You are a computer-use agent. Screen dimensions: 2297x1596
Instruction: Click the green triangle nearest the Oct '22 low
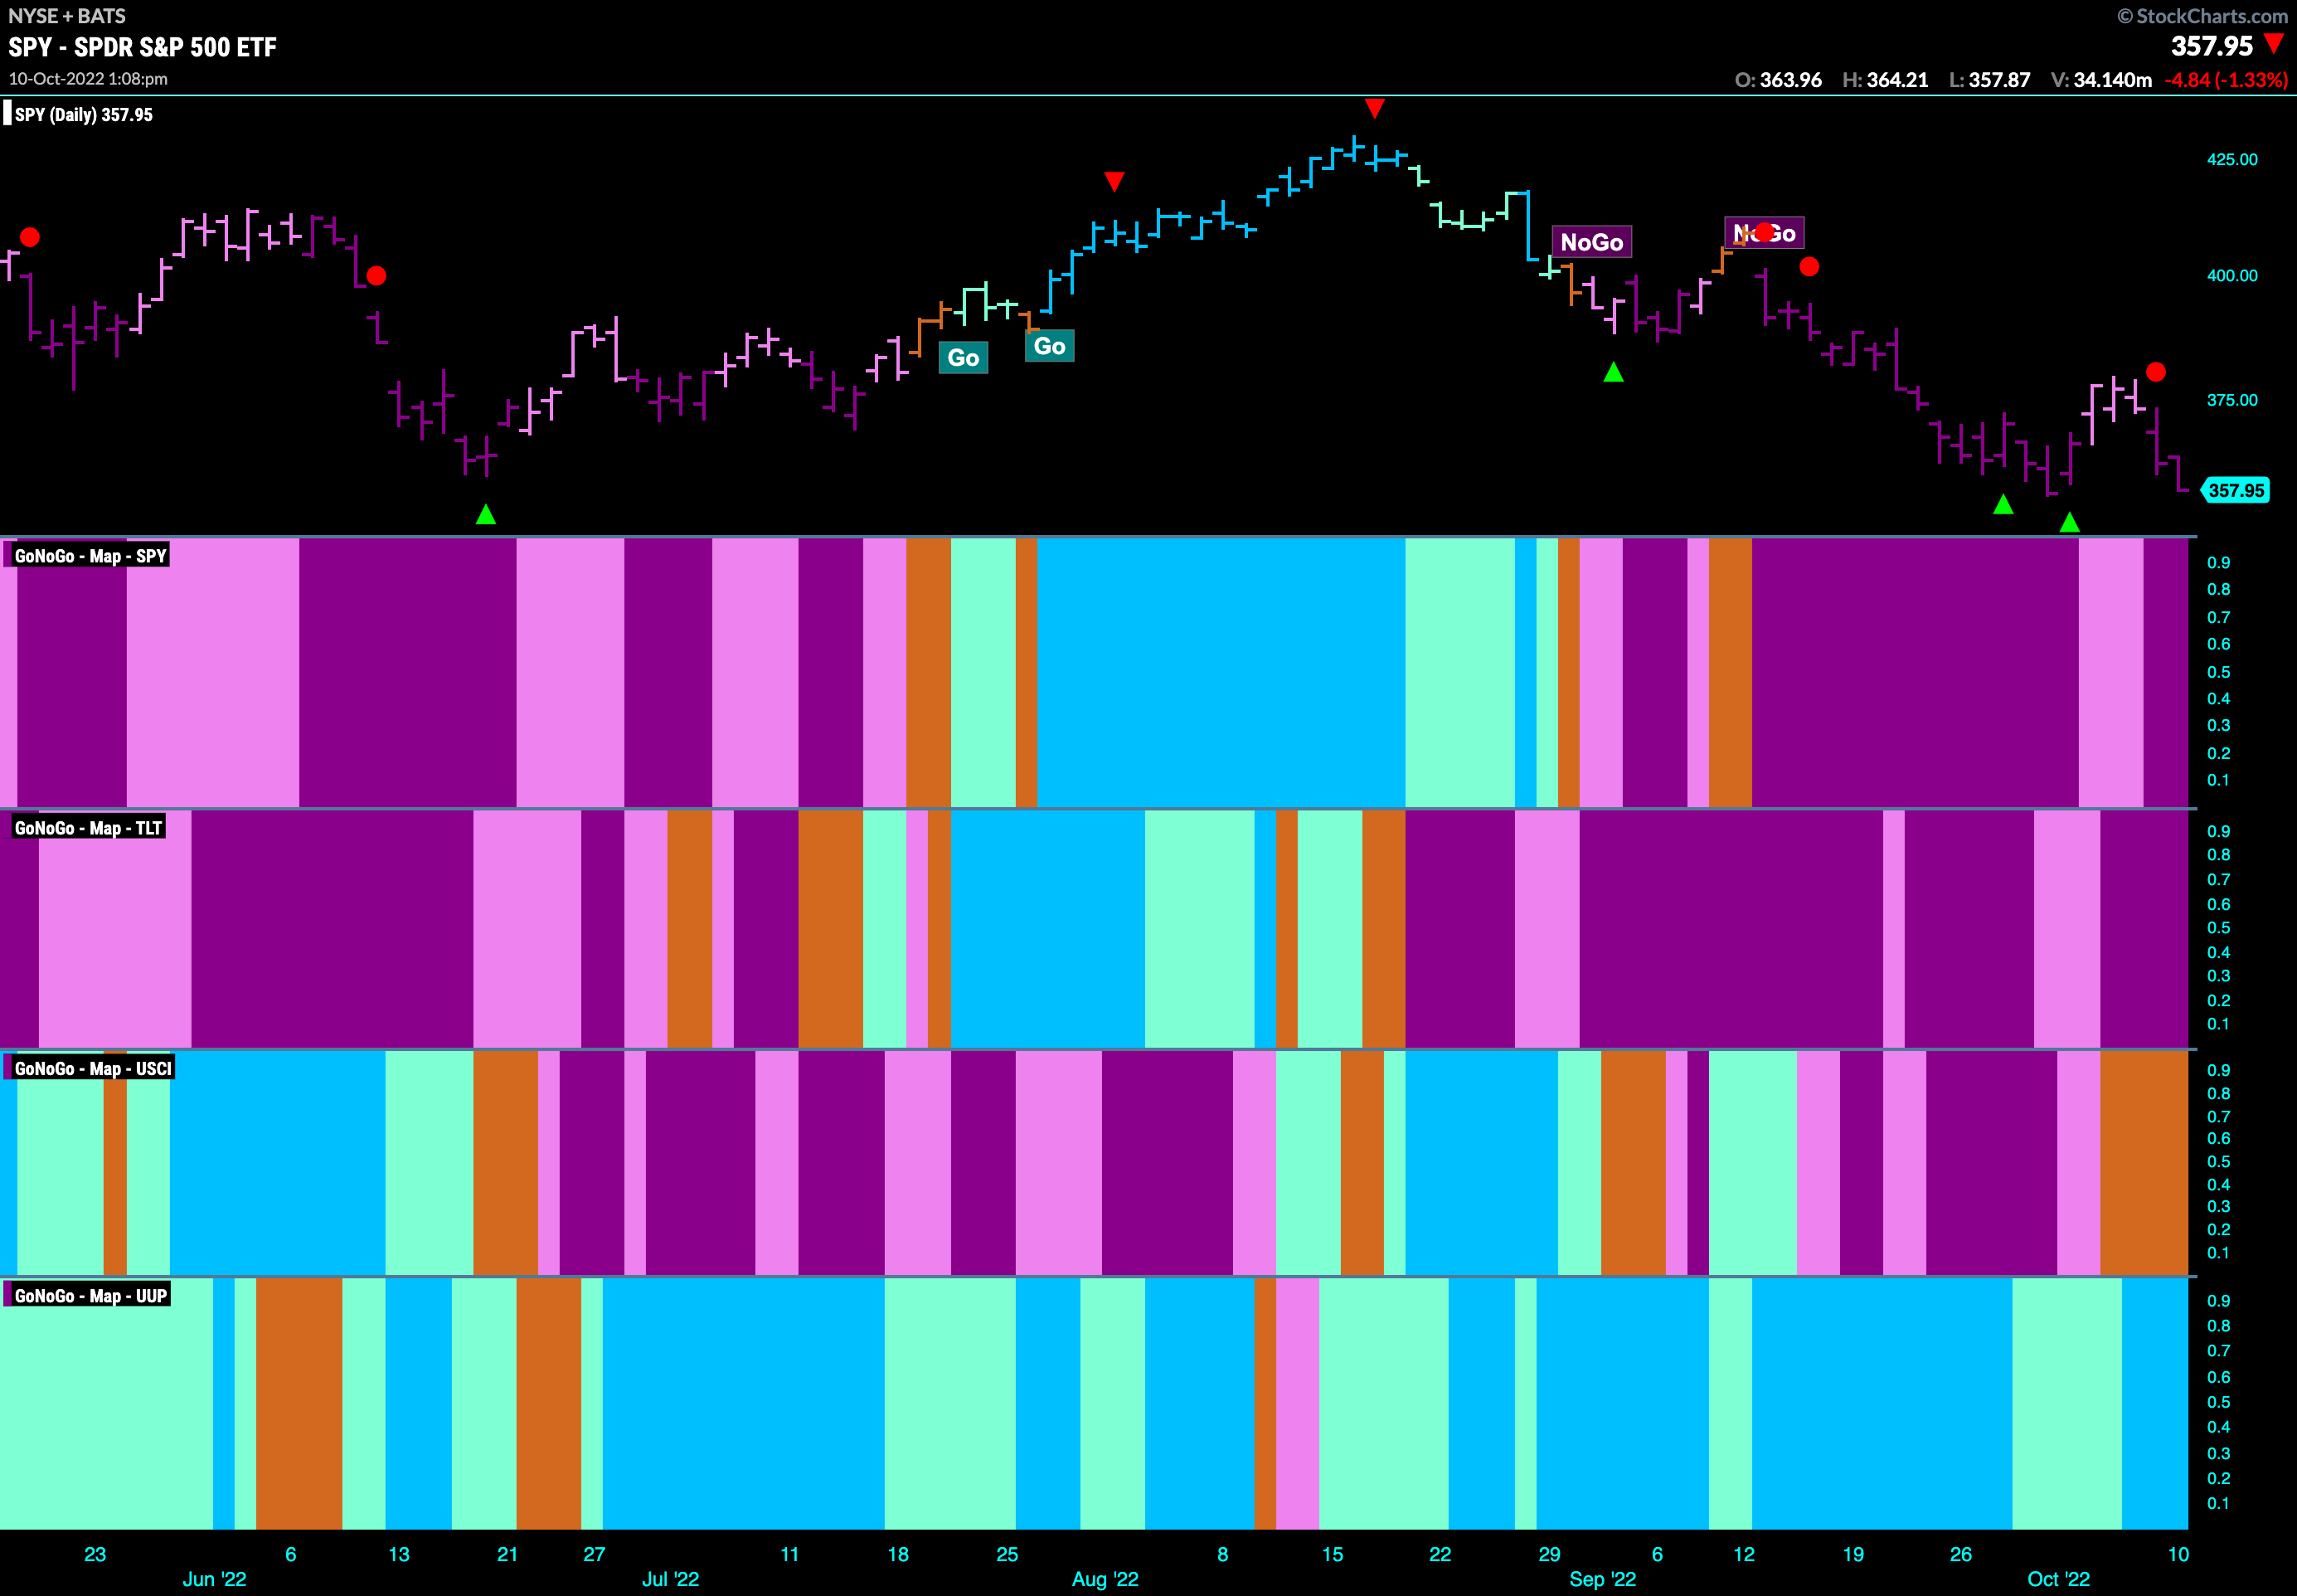point(2070,522)
